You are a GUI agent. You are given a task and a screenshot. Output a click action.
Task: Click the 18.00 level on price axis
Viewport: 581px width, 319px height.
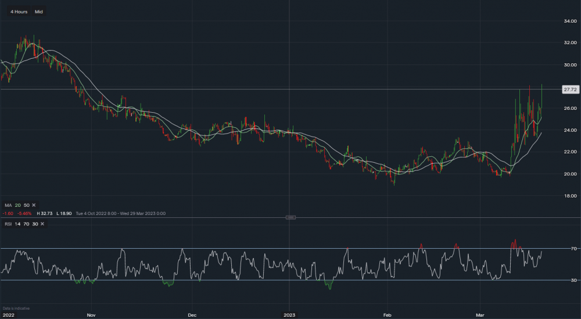pyautogui.click(x=569, y=196)
